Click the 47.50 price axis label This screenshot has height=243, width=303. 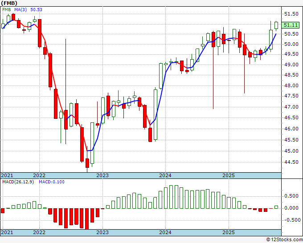pos(291,96)
